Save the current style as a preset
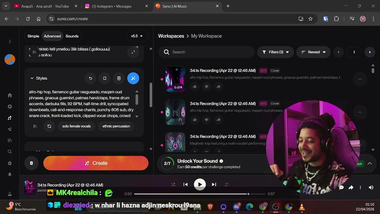This screenshot has width=380, height=214. (x=104, y=78)
